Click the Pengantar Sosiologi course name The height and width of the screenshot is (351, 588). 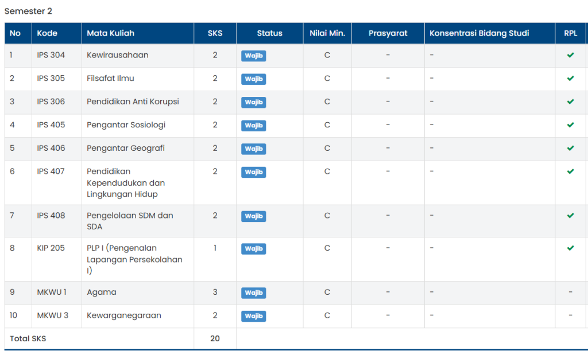[126, 124]
